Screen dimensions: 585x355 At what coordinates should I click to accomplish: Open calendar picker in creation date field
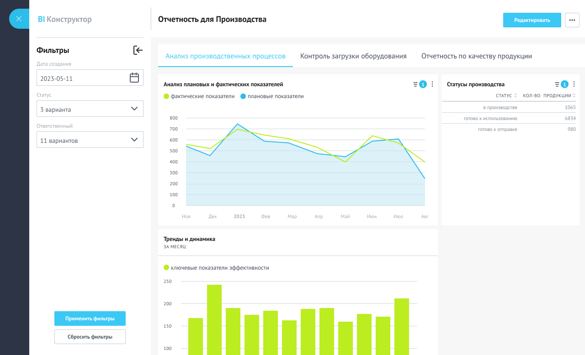coord(134,78)
